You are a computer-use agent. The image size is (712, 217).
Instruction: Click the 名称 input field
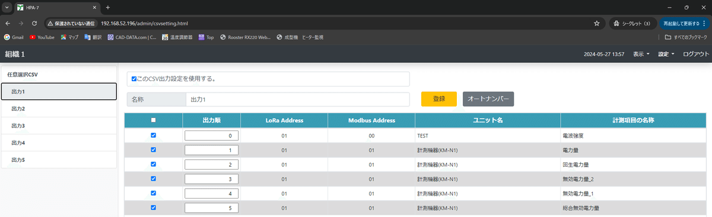[297, 99]
